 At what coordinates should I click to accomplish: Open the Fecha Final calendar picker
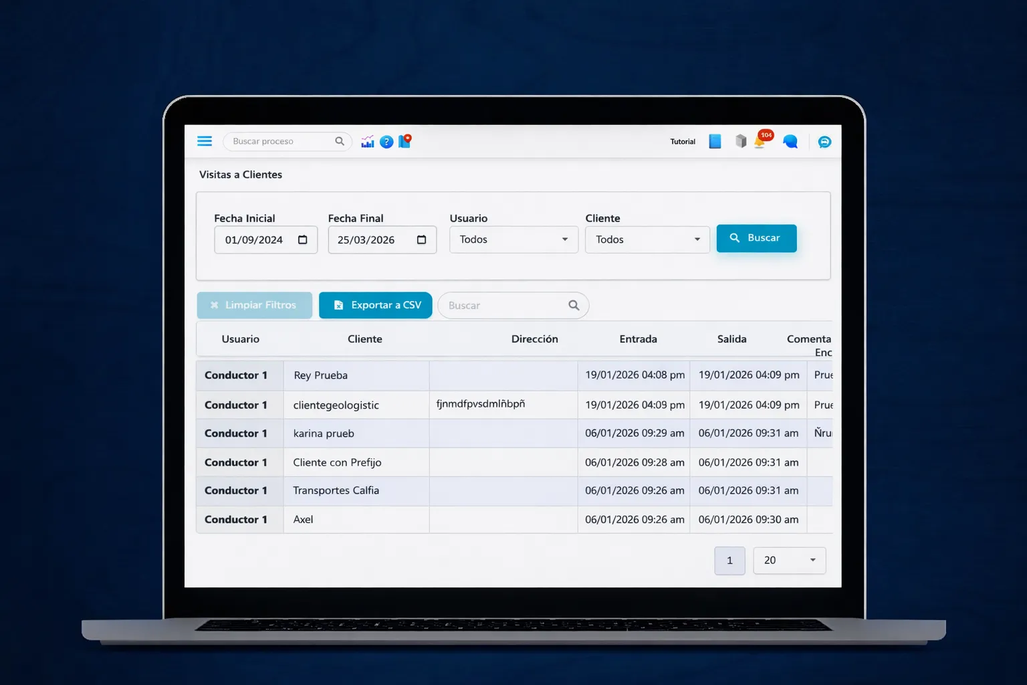point(421,240)
